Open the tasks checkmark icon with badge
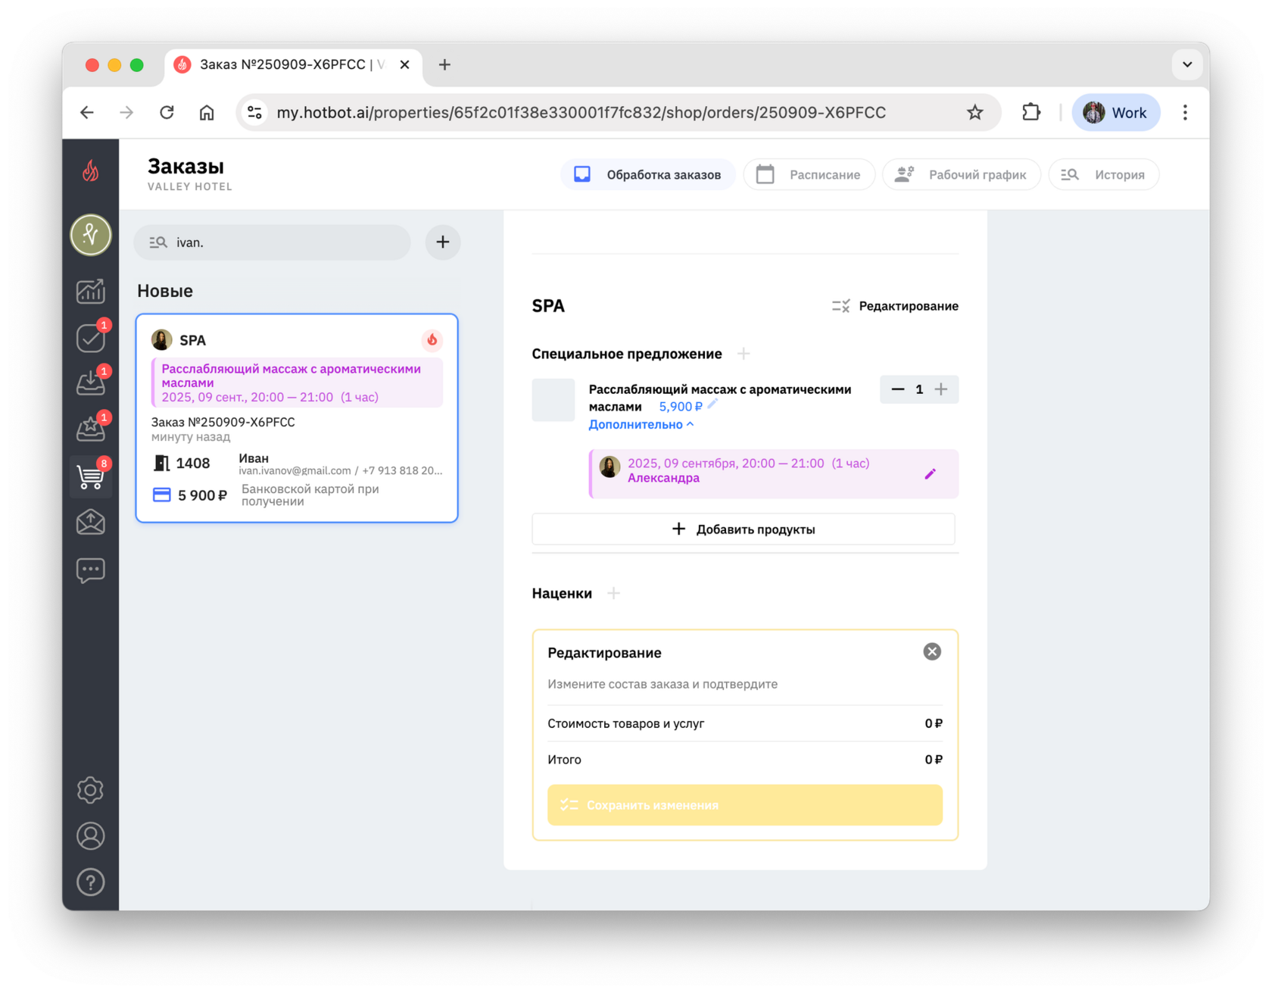The image size is (1272, 993). coord(91,337)
